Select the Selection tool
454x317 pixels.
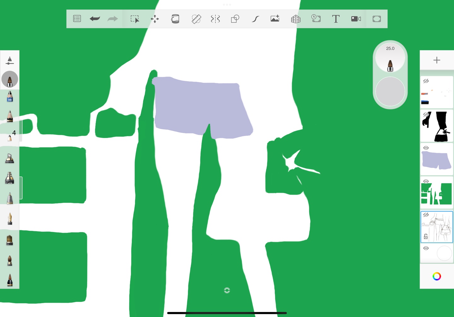click(135, 19)
